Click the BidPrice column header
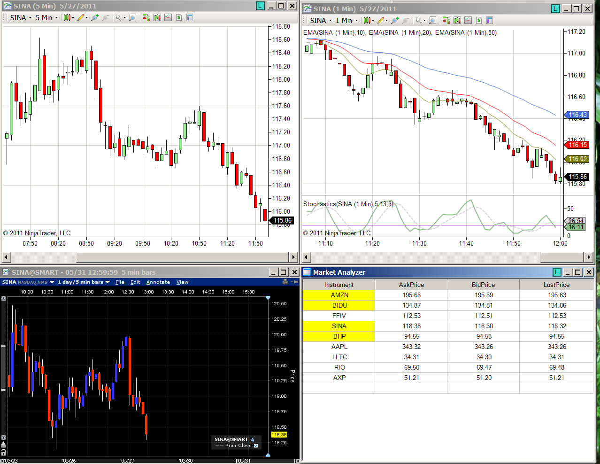Viewport: 600px width, 464px height. click(x=484, y=285)
